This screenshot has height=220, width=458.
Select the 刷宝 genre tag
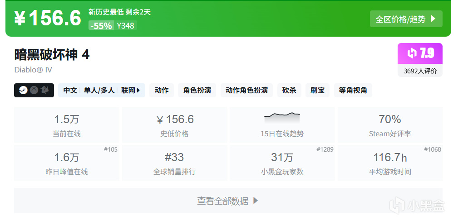point(317,91)
